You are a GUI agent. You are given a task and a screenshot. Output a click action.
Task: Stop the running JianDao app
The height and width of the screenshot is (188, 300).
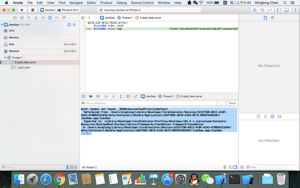coord(33,10)
